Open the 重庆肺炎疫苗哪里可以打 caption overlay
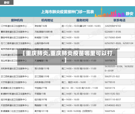Screen dimensions: 135x114 point(67,57)
